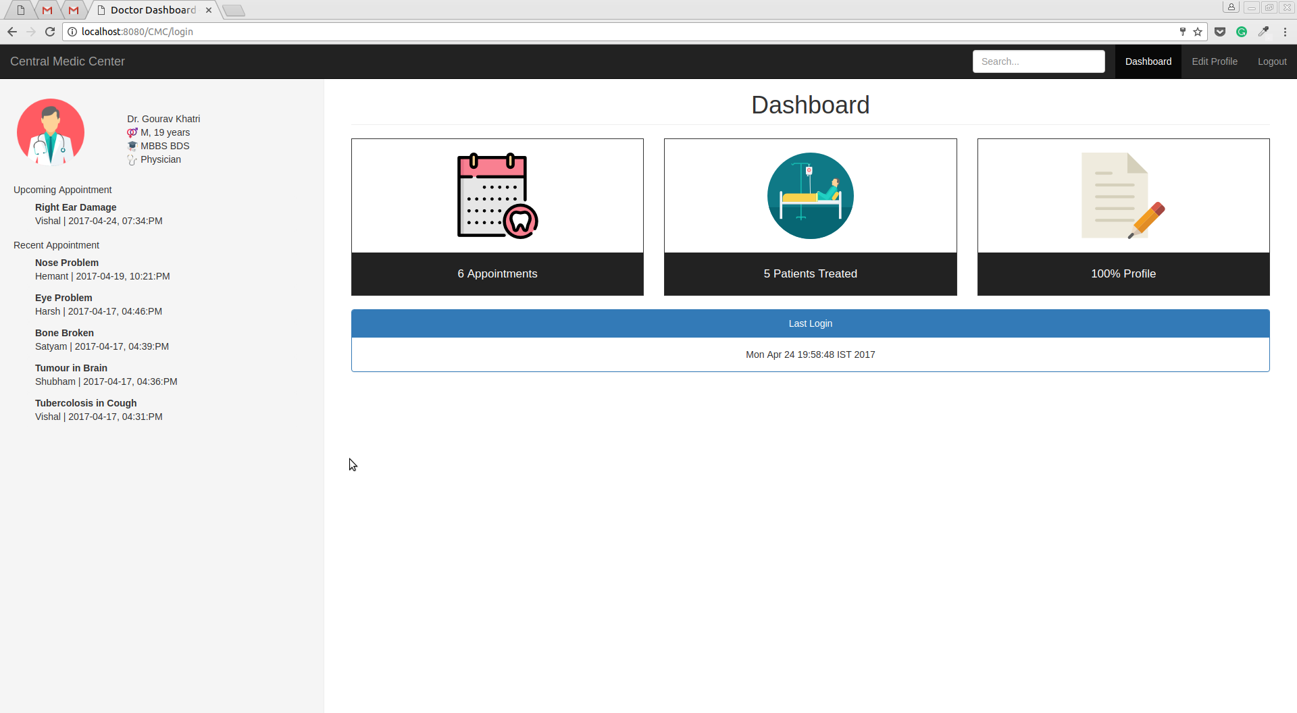Click the Pocket extension icon
The width and height of the screenshot is (1297, 713).
coord(1220,32)
